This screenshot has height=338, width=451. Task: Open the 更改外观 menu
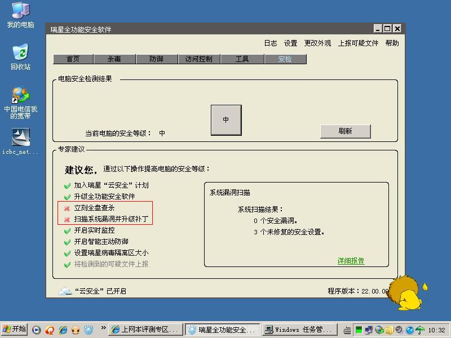point(317,43)
